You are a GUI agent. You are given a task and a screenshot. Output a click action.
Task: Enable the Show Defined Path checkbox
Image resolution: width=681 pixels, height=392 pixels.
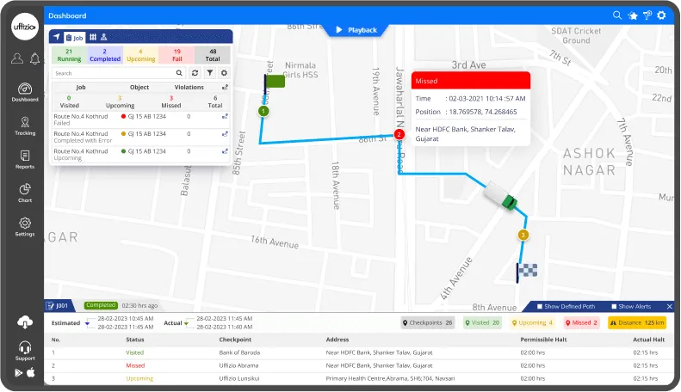coord(539,306)
